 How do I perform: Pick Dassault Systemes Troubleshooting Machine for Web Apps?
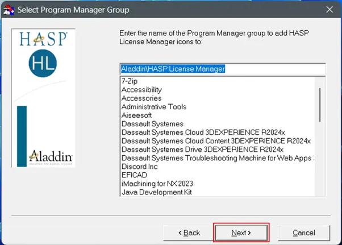[x=218, y=158]
